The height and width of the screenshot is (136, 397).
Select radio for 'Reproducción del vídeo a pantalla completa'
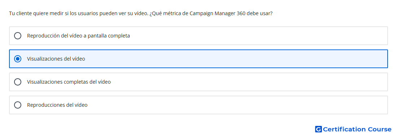[x=18, y=36]
